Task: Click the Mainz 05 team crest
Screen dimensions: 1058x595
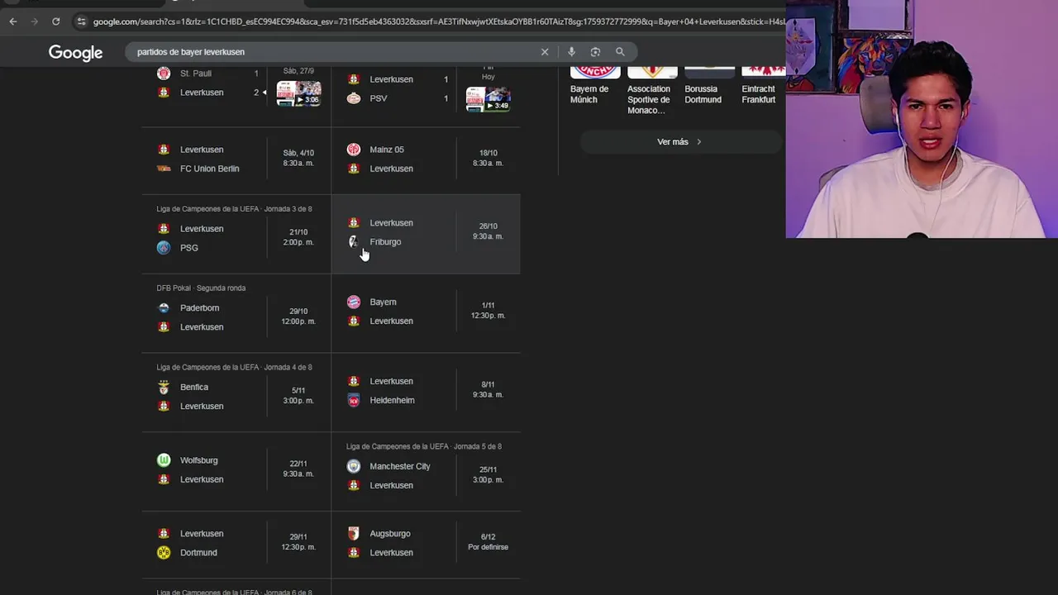Action: tap(354, 150)
